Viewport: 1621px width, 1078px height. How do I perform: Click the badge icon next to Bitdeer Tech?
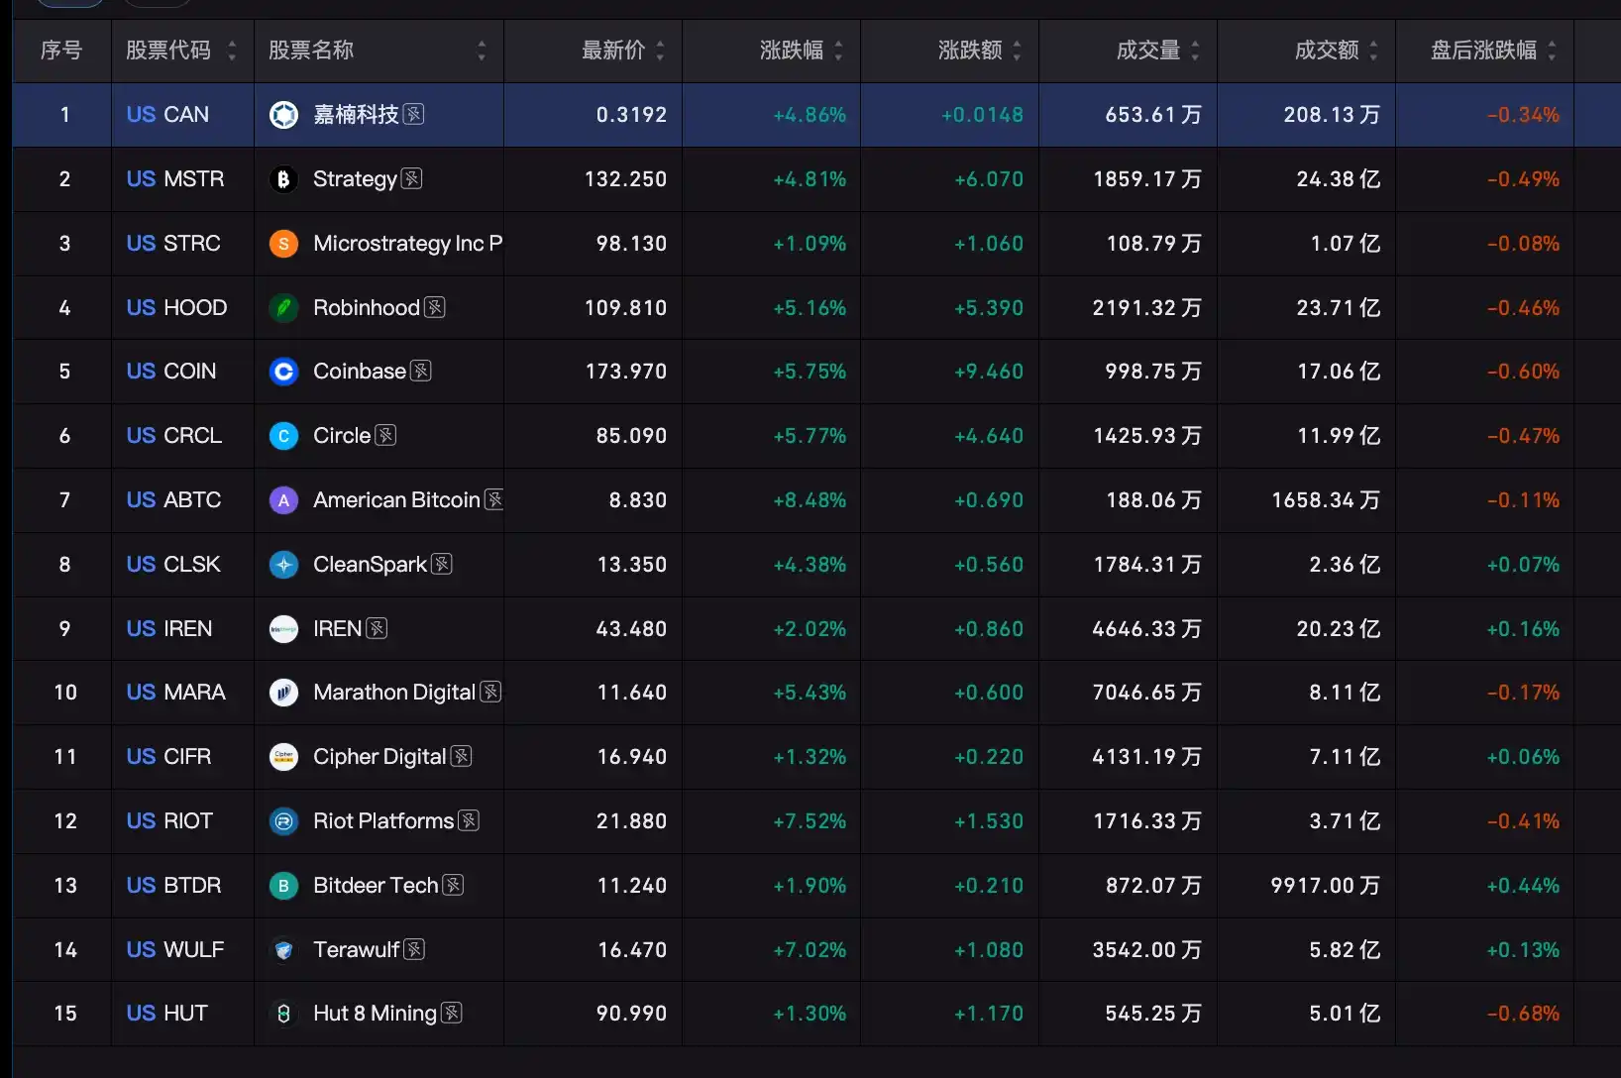pyautogui.click(x=454, y=885)
